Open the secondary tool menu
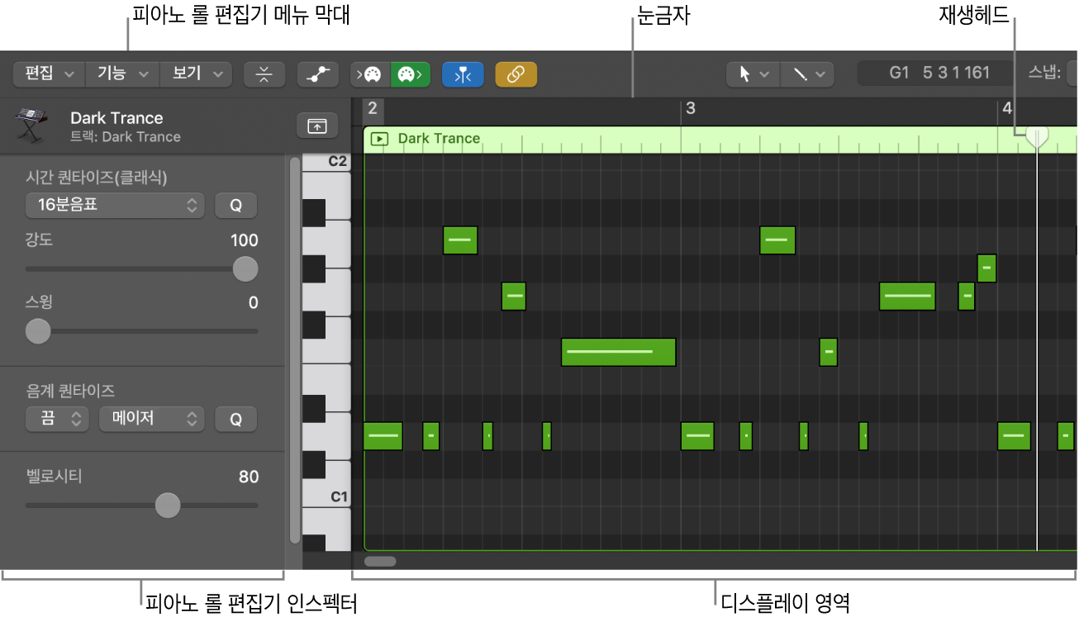 tap(807, 74)
